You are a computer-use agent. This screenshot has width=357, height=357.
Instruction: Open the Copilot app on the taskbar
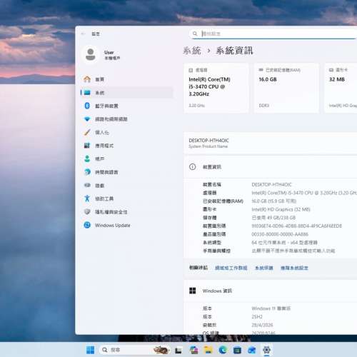193,350
